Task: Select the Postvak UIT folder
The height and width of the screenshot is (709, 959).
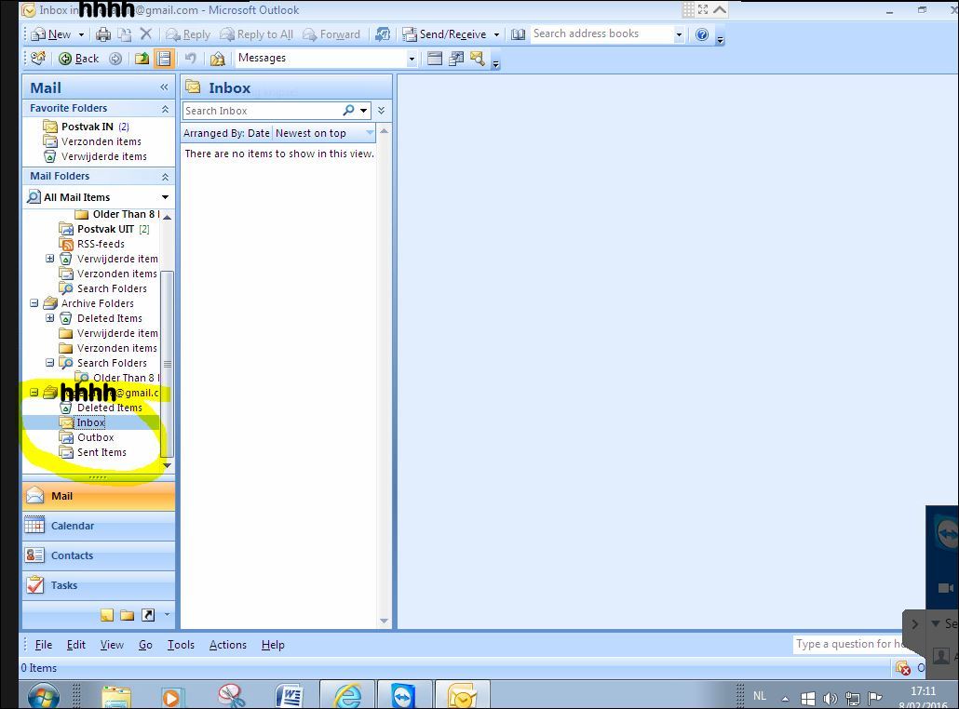Action: 105,229
